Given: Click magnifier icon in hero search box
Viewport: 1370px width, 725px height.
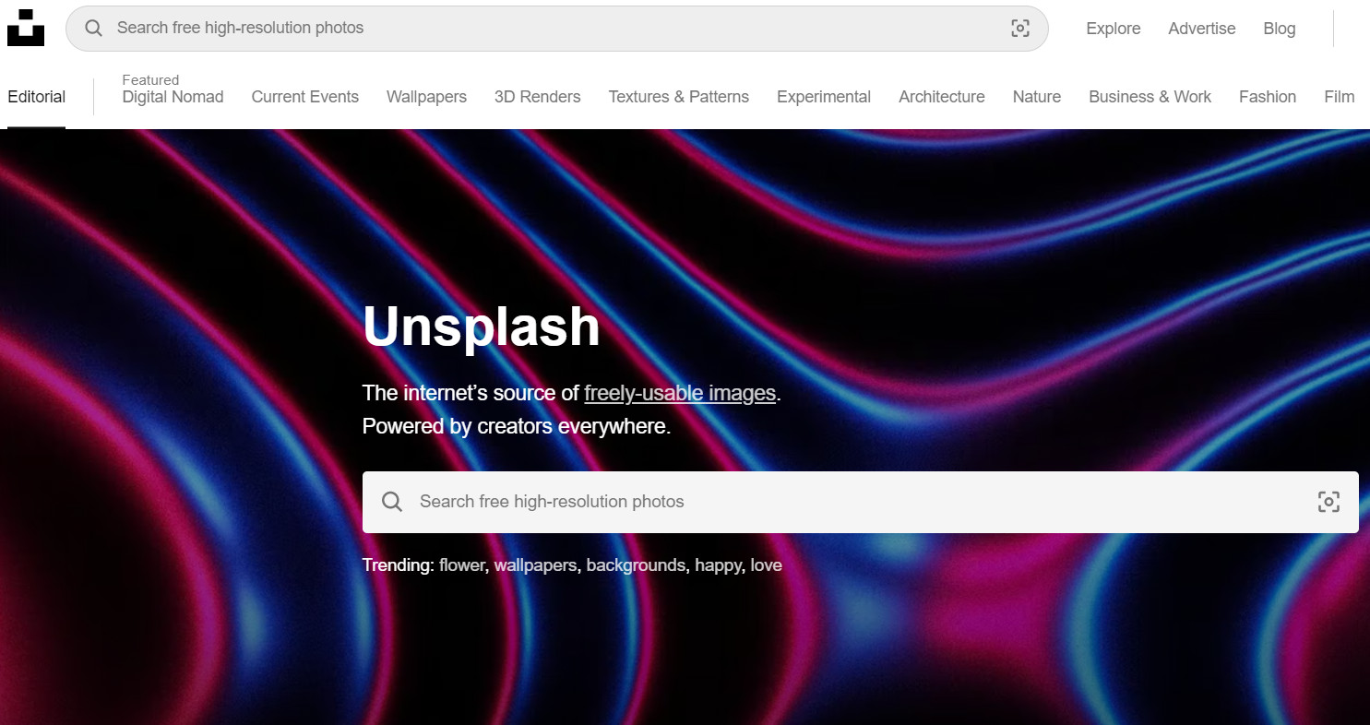Looking at the screenshot, I should pos(392,502).
